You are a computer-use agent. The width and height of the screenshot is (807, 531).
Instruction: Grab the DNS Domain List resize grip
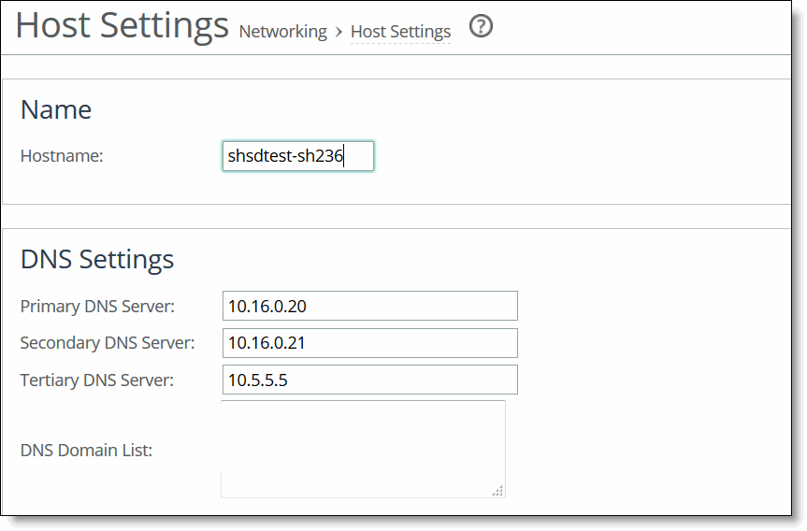click(x=497, y=491)
